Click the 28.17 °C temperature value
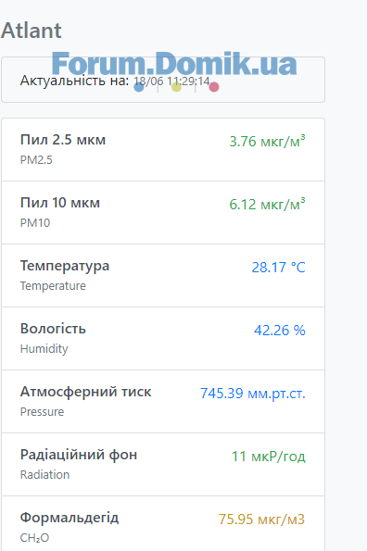 (278, 267)
